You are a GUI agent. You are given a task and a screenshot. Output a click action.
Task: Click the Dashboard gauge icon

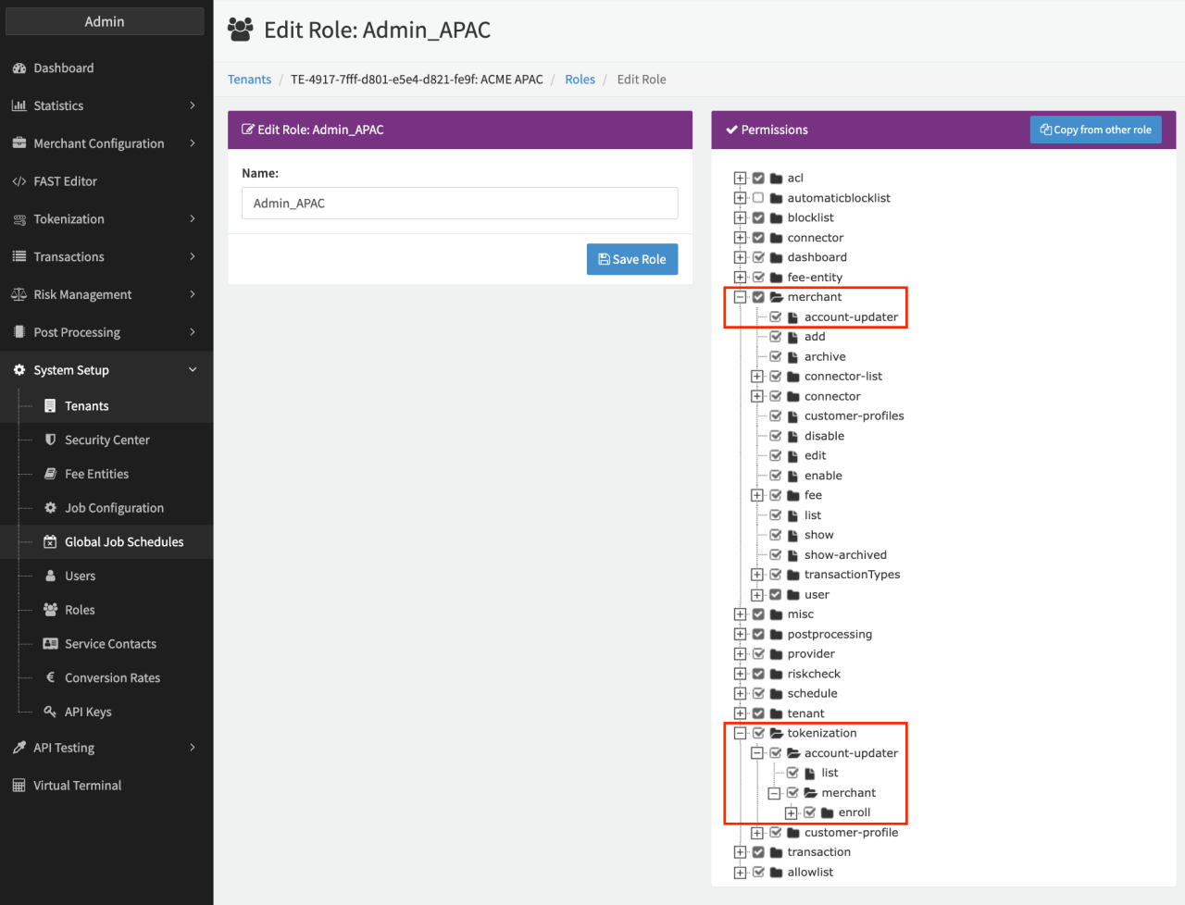coord(19,68)
